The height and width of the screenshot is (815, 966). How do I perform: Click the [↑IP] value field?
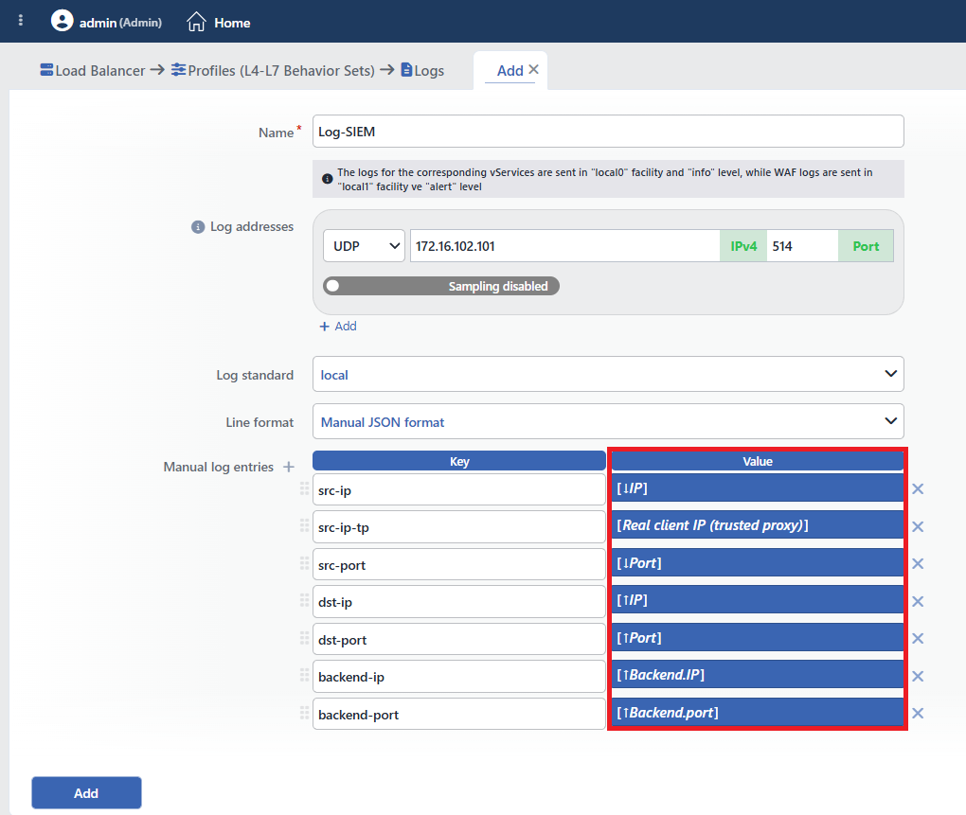757,599
